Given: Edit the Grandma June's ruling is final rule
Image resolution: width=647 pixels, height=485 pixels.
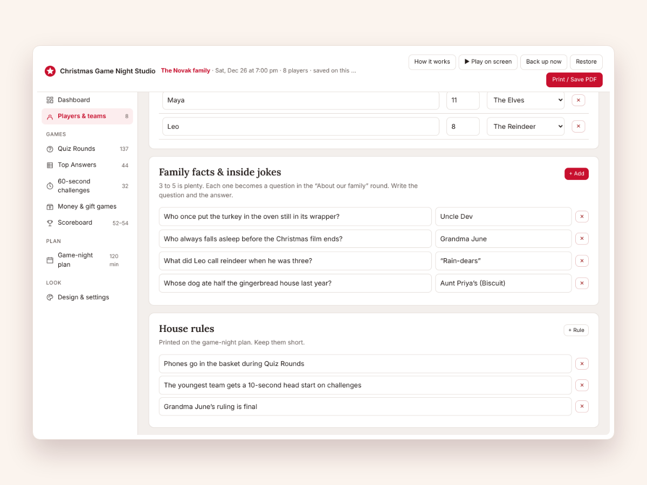Looking at the screenshot, I should tap(365, 407).
